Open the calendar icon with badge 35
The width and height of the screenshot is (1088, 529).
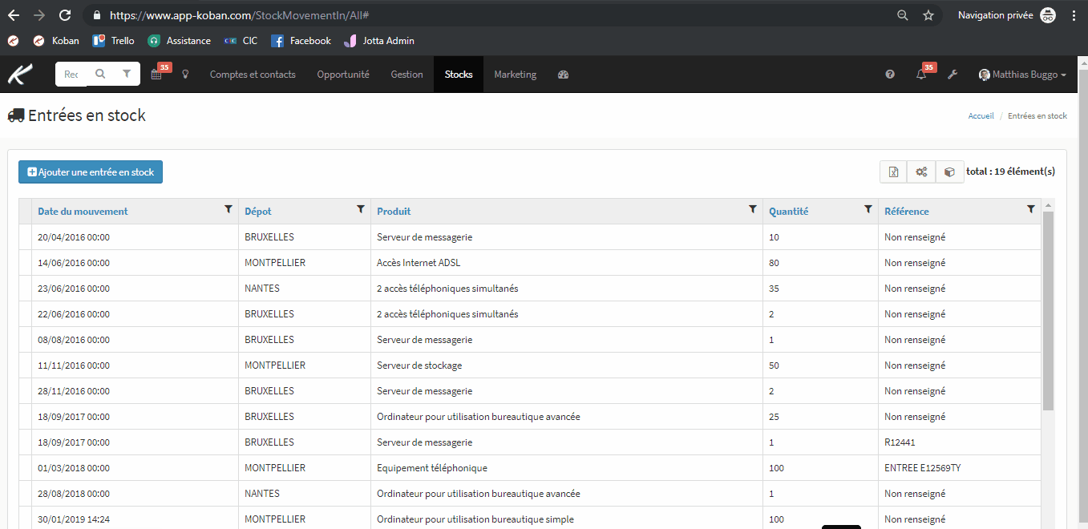click(156, 75)
